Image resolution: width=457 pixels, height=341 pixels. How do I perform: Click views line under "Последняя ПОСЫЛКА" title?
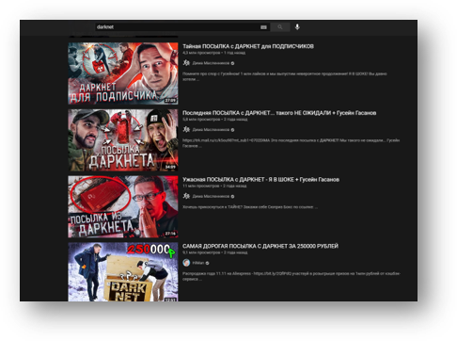point(214,120)
